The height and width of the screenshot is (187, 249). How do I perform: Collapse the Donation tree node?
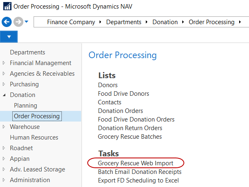point(4,95)
